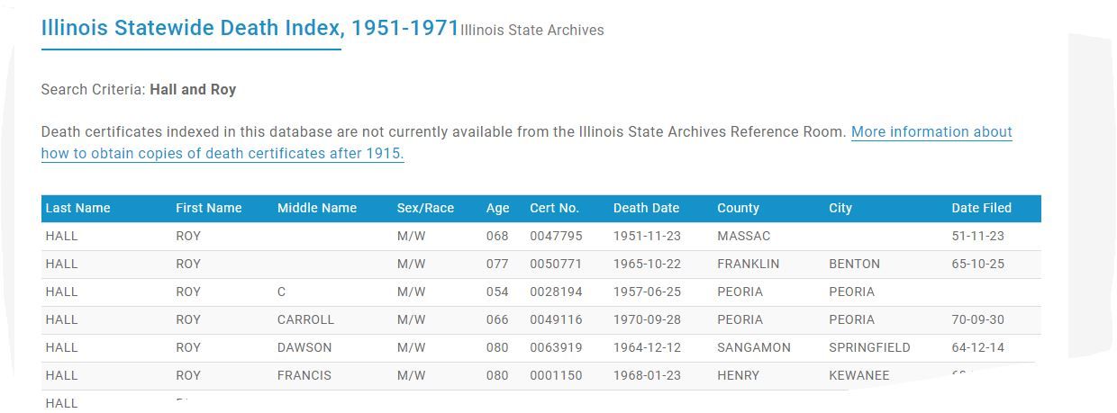1117x413 pixels.
Task: Click the Middle Name column header
Action: click(317, 208)
